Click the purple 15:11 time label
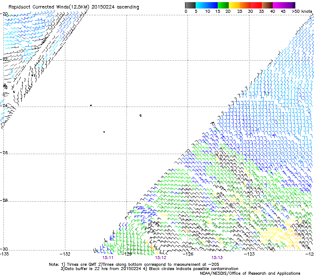Viewport: 314px width, 276px height. (x=108, y=258)
